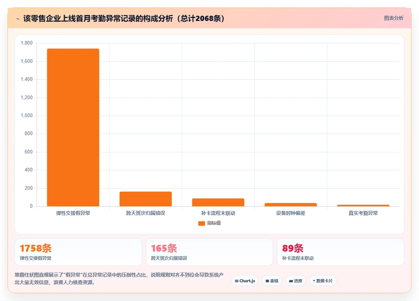Screen dimensions: 419x301
Task: Click the description paragraph starting 堆叠柱状图
Action: point(119,279)
